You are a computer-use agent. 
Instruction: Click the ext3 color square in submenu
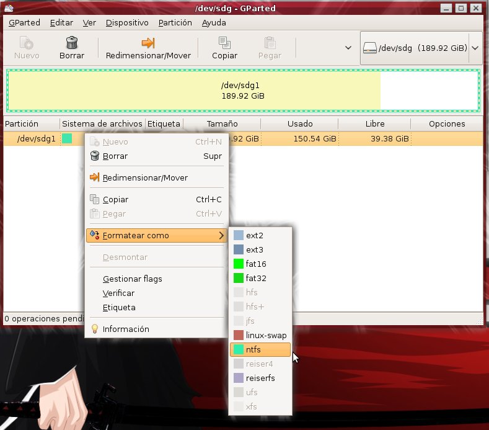point(239,249)
